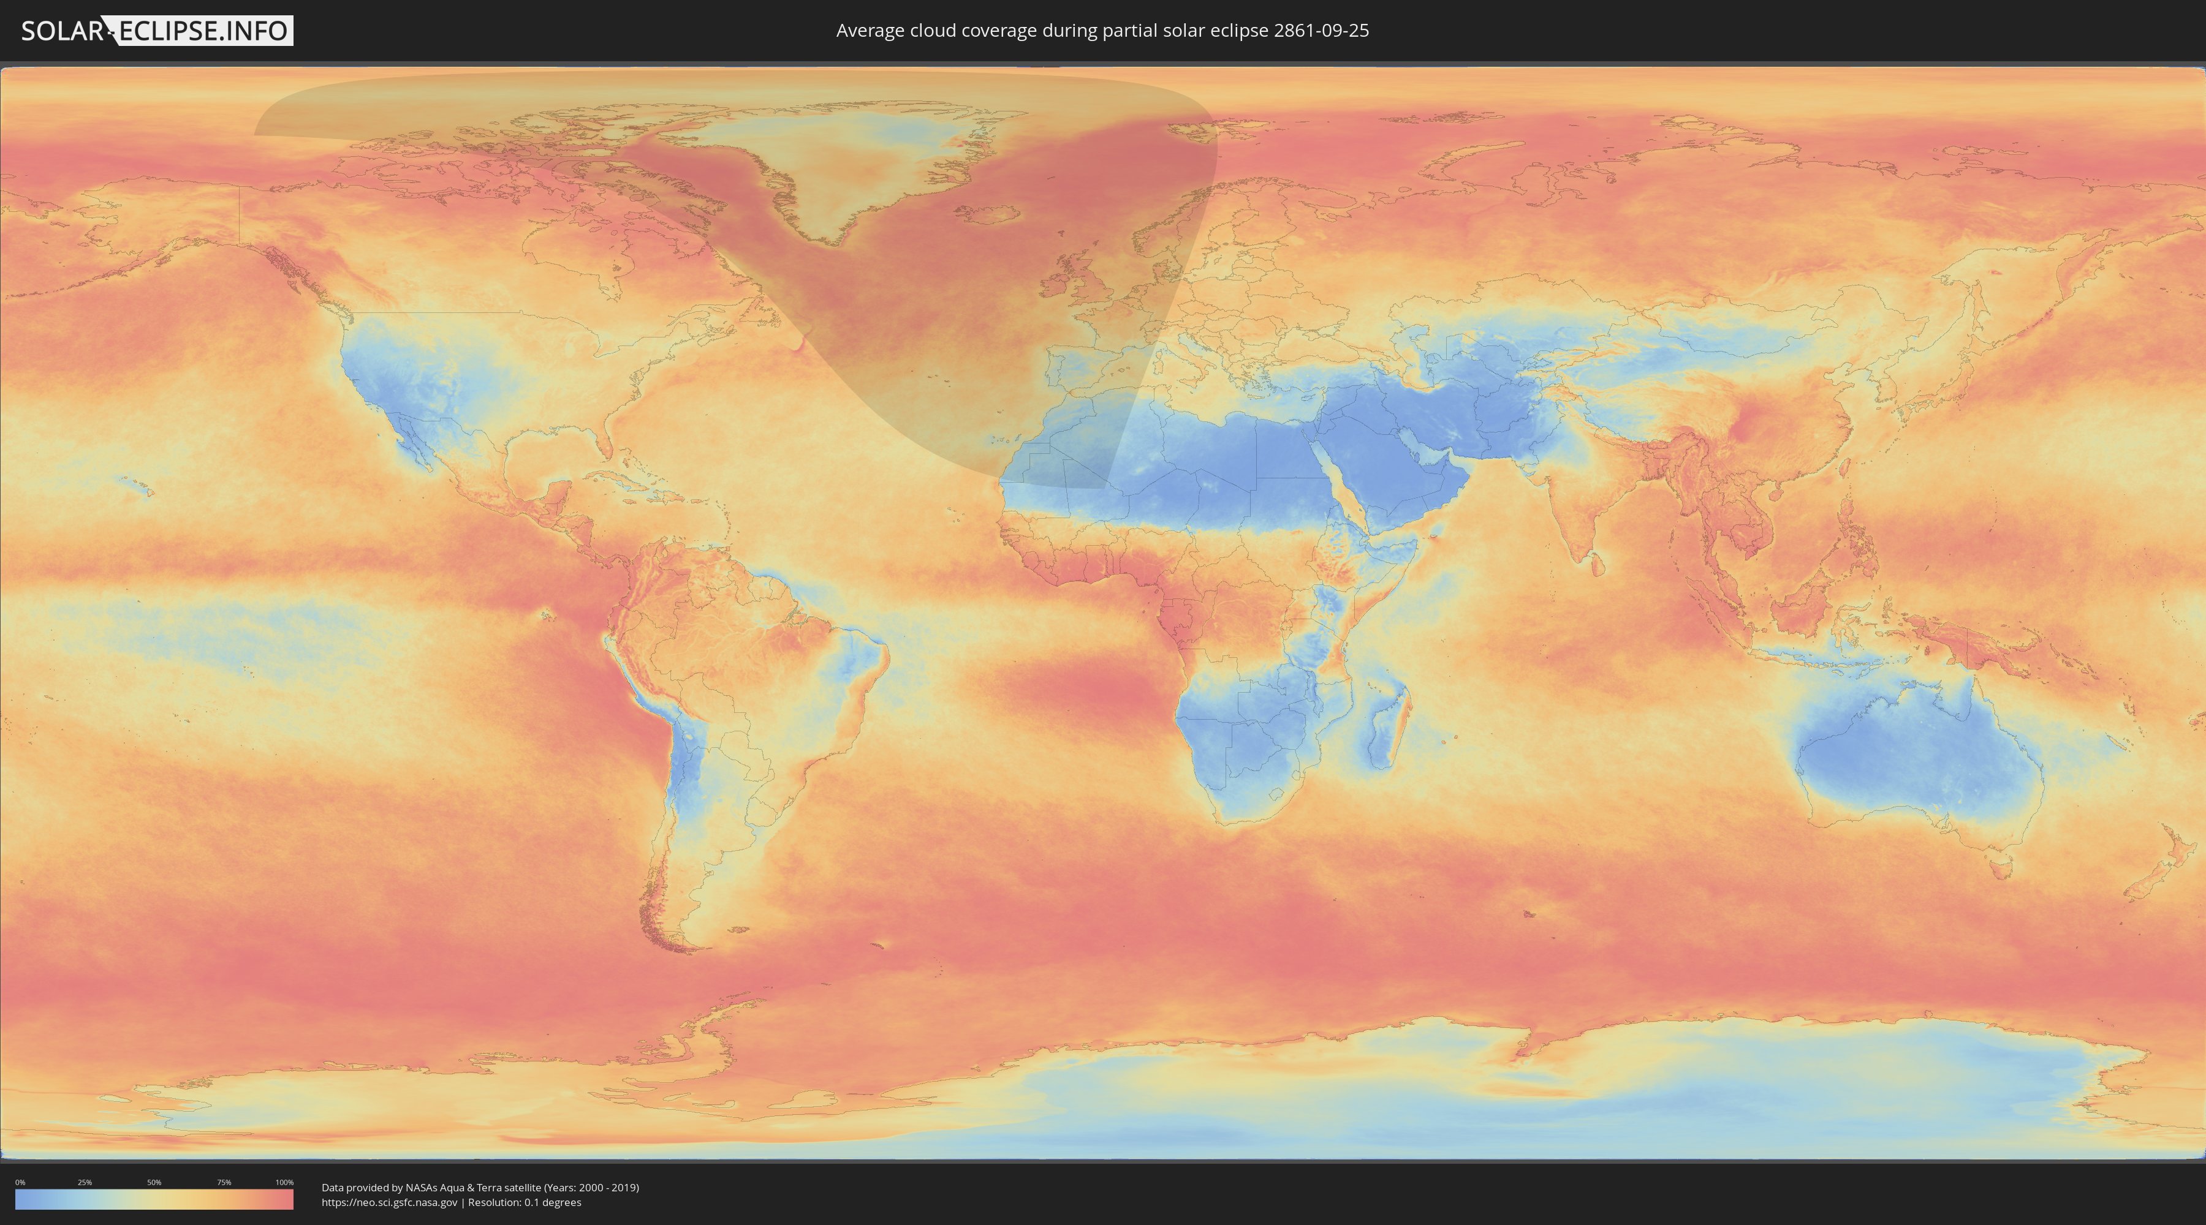2206x1225 pixels.
Task: Click the SOLAR-ECLIPSE.INFO logo
Action: [x=157, y=31]
